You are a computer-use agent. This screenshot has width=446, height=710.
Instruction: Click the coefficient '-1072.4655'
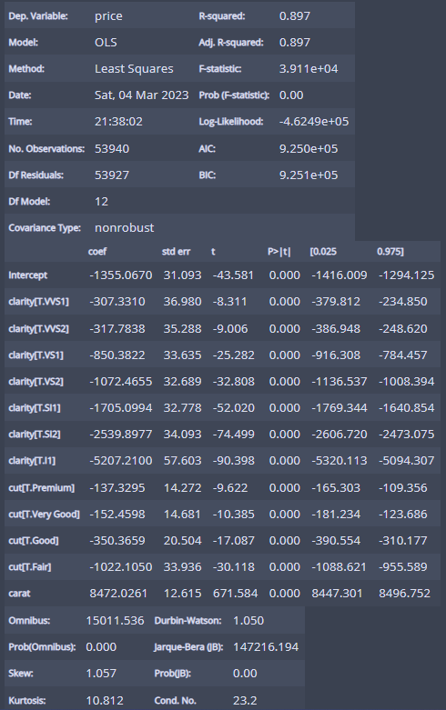120,381
